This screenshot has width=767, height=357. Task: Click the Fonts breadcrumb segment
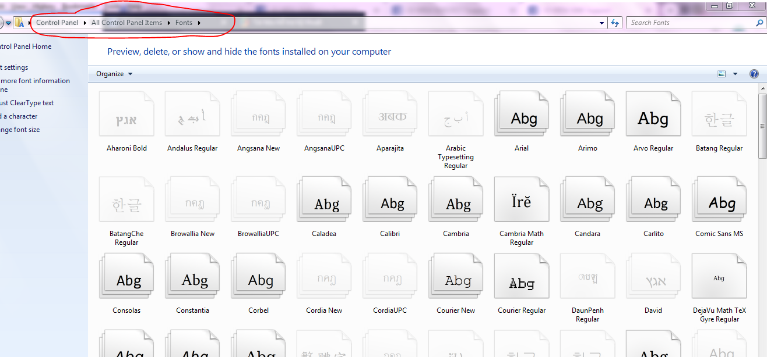[184, 23]
